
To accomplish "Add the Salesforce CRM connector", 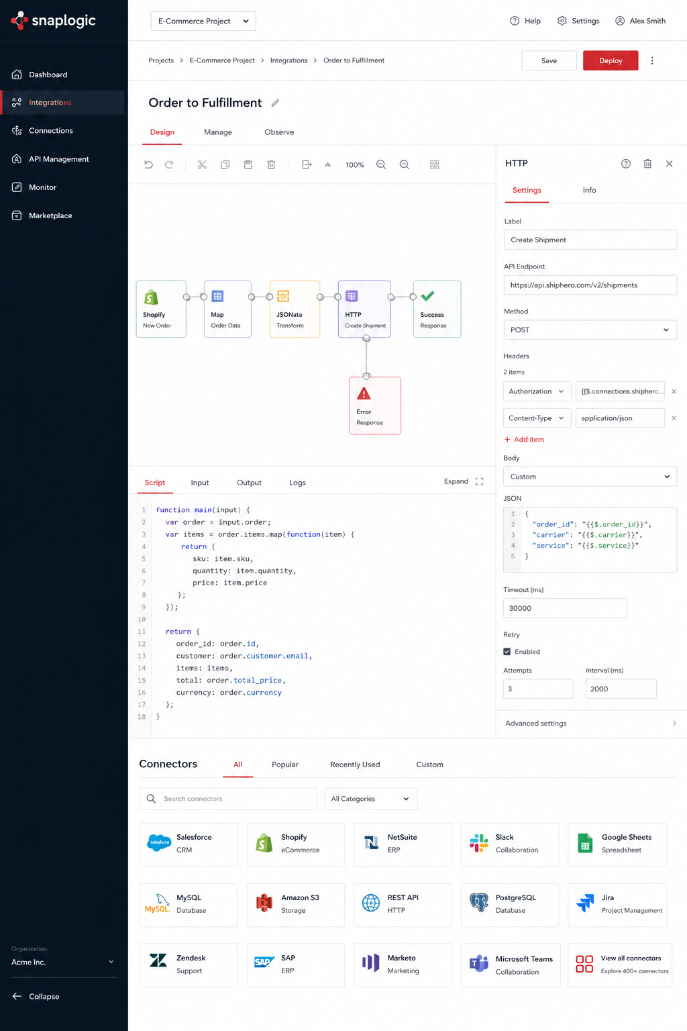I will pyautogui.click(x=189, y=844).
